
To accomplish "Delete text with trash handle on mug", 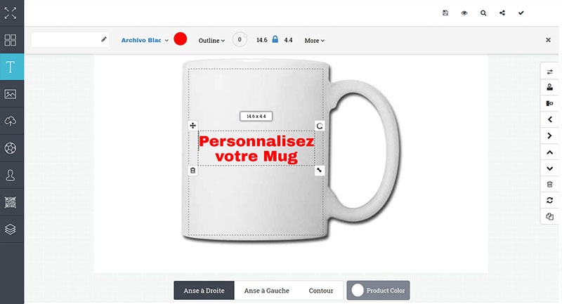I will [192, 171].
